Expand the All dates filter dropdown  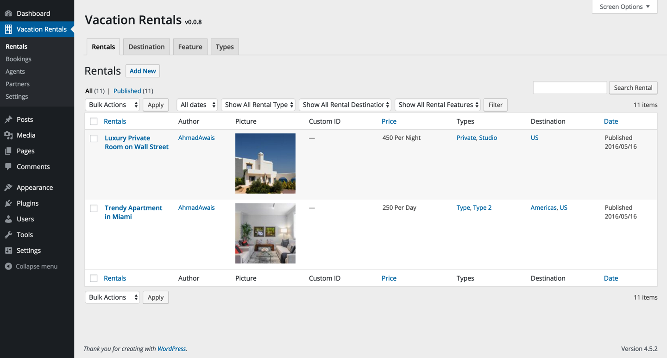click(197, 105)
